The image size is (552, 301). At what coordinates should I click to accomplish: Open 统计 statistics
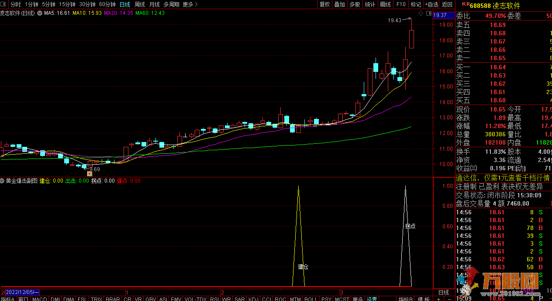[x=370, y=4]
